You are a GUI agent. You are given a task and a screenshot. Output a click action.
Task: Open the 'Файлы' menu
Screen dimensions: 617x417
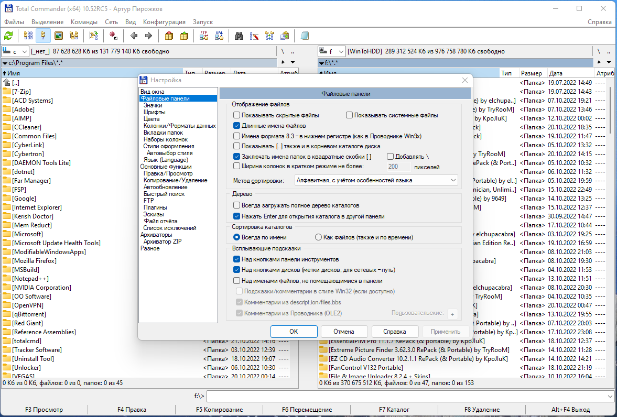tap(14, 22)
